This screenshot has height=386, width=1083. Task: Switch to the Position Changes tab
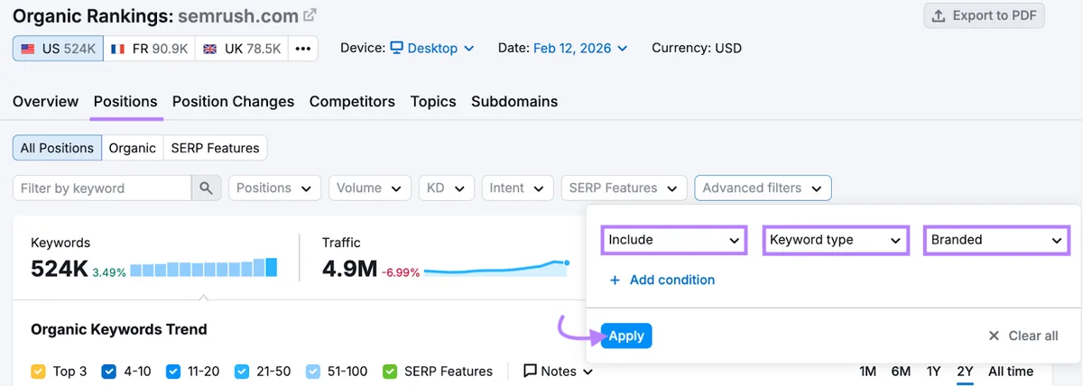(x=233, y=102)
